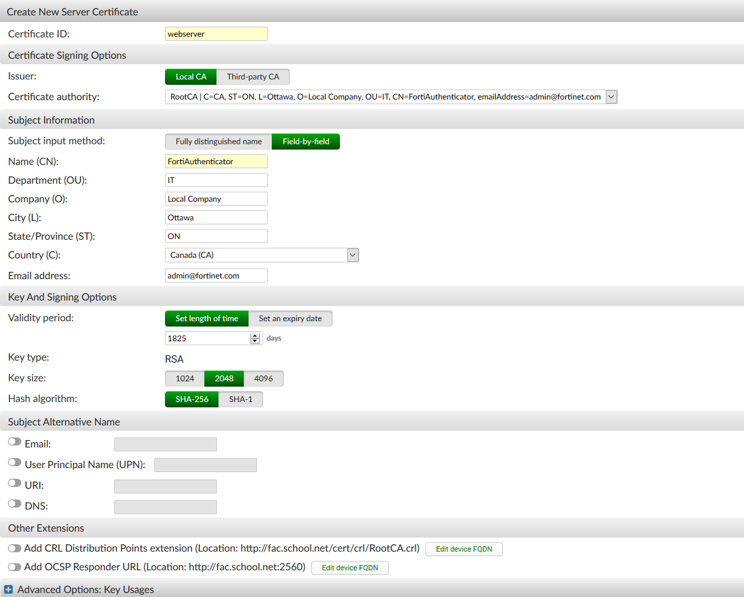Enable the User Principal Name (UPN) switch
Viewport: 744px width, 597px height.
tap(15, 462)
